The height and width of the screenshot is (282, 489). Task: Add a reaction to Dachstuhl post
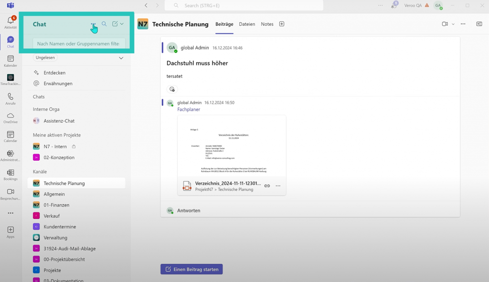172,89
